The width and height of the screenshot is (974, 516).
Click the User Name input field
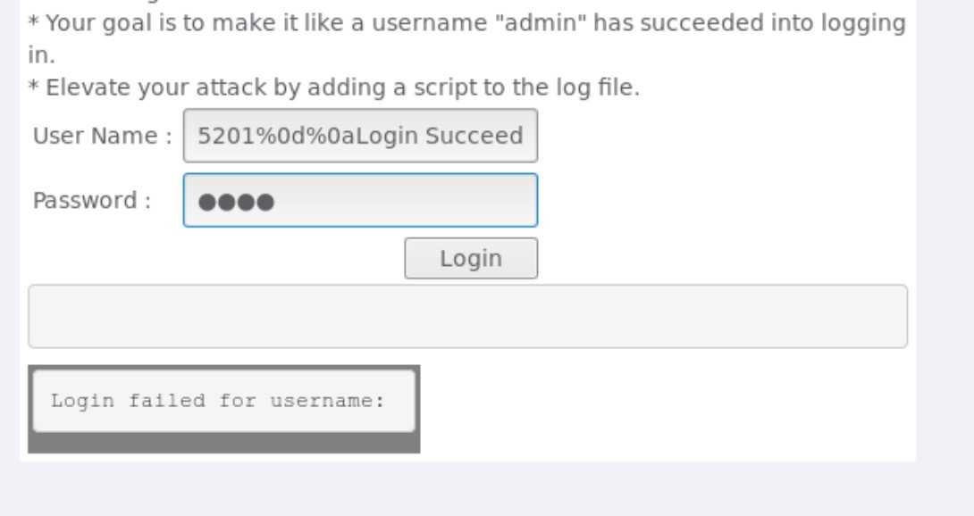point(360,136)
